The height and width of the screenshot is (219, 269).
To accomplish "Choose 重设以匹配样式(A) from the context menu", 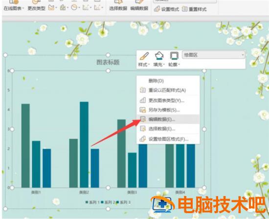I will point(168,90).
